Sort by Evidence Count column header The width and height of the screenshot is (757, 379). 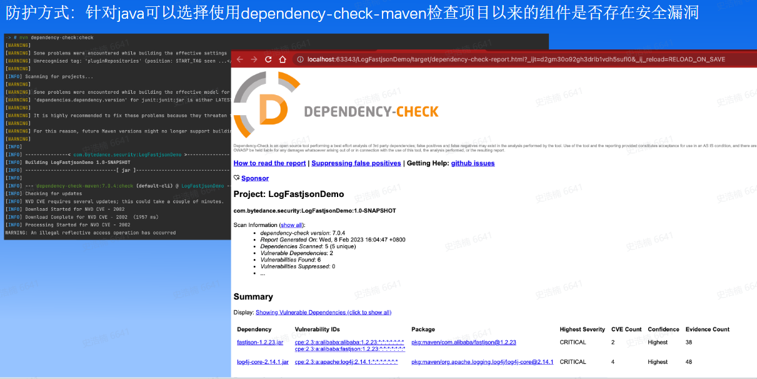point(708,329)
